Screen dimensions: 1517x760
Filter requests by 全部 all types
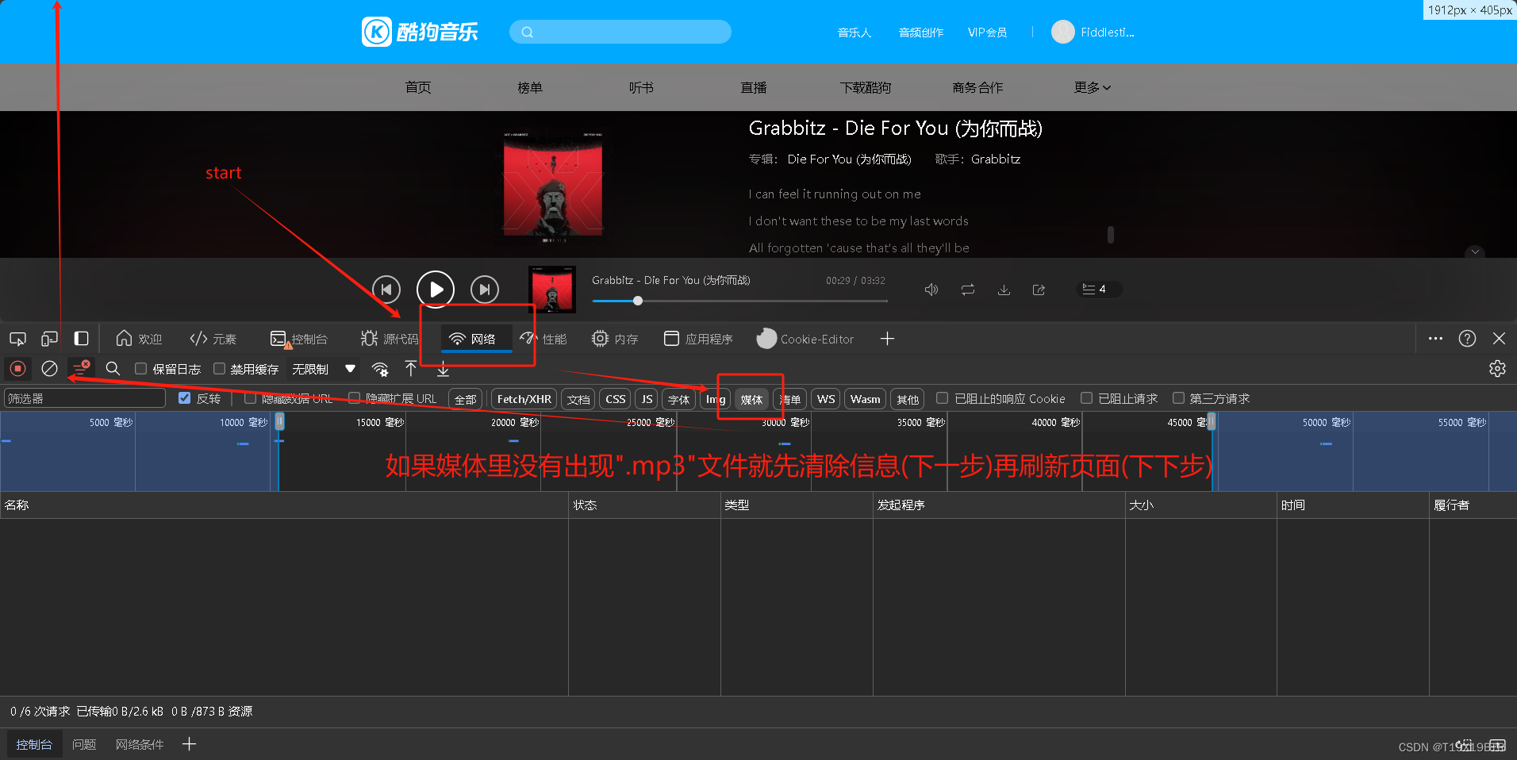(x=465, y=399)
